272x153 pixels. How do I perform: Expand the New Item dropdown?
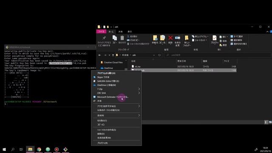point(200,37)
